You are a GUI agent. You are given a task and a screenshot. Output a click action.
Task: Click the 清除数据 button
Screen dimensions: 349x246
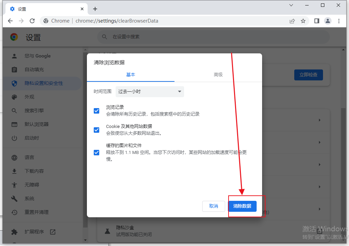[242, 206]
